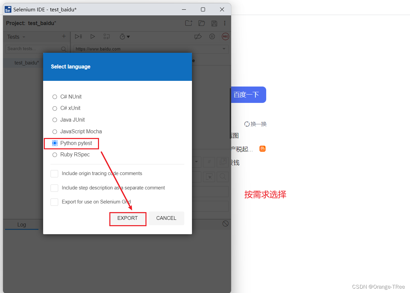Pause on exceptions icon
Viewport: 410px width, 293px height.
pyautogui.click(x=212, y=36)
